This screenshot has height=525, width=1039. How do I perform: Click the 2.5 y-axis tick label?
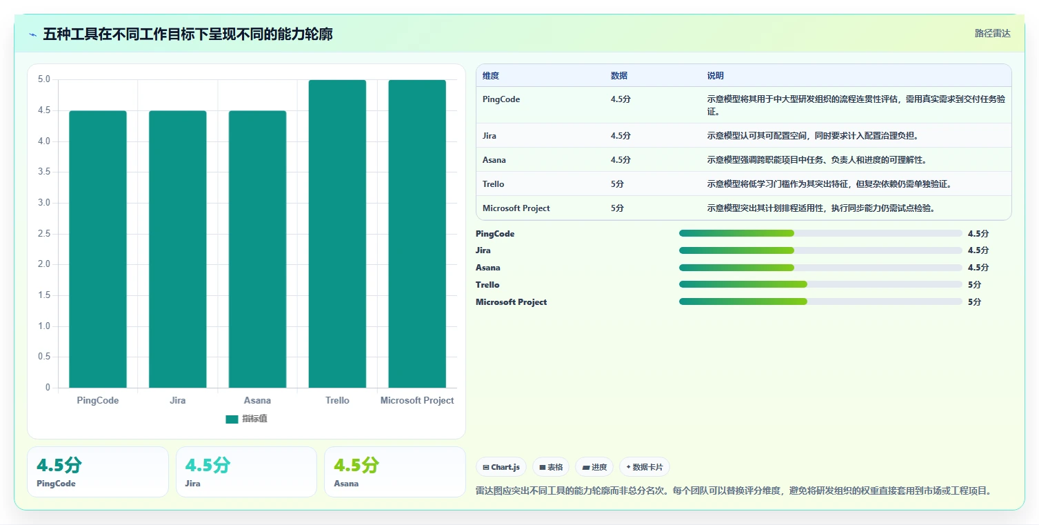click(43, 234)
